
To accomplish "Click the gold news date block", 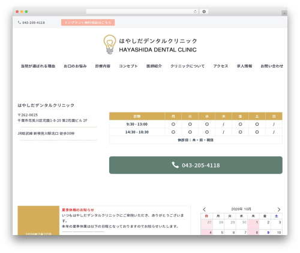I will tap(38, 221).
